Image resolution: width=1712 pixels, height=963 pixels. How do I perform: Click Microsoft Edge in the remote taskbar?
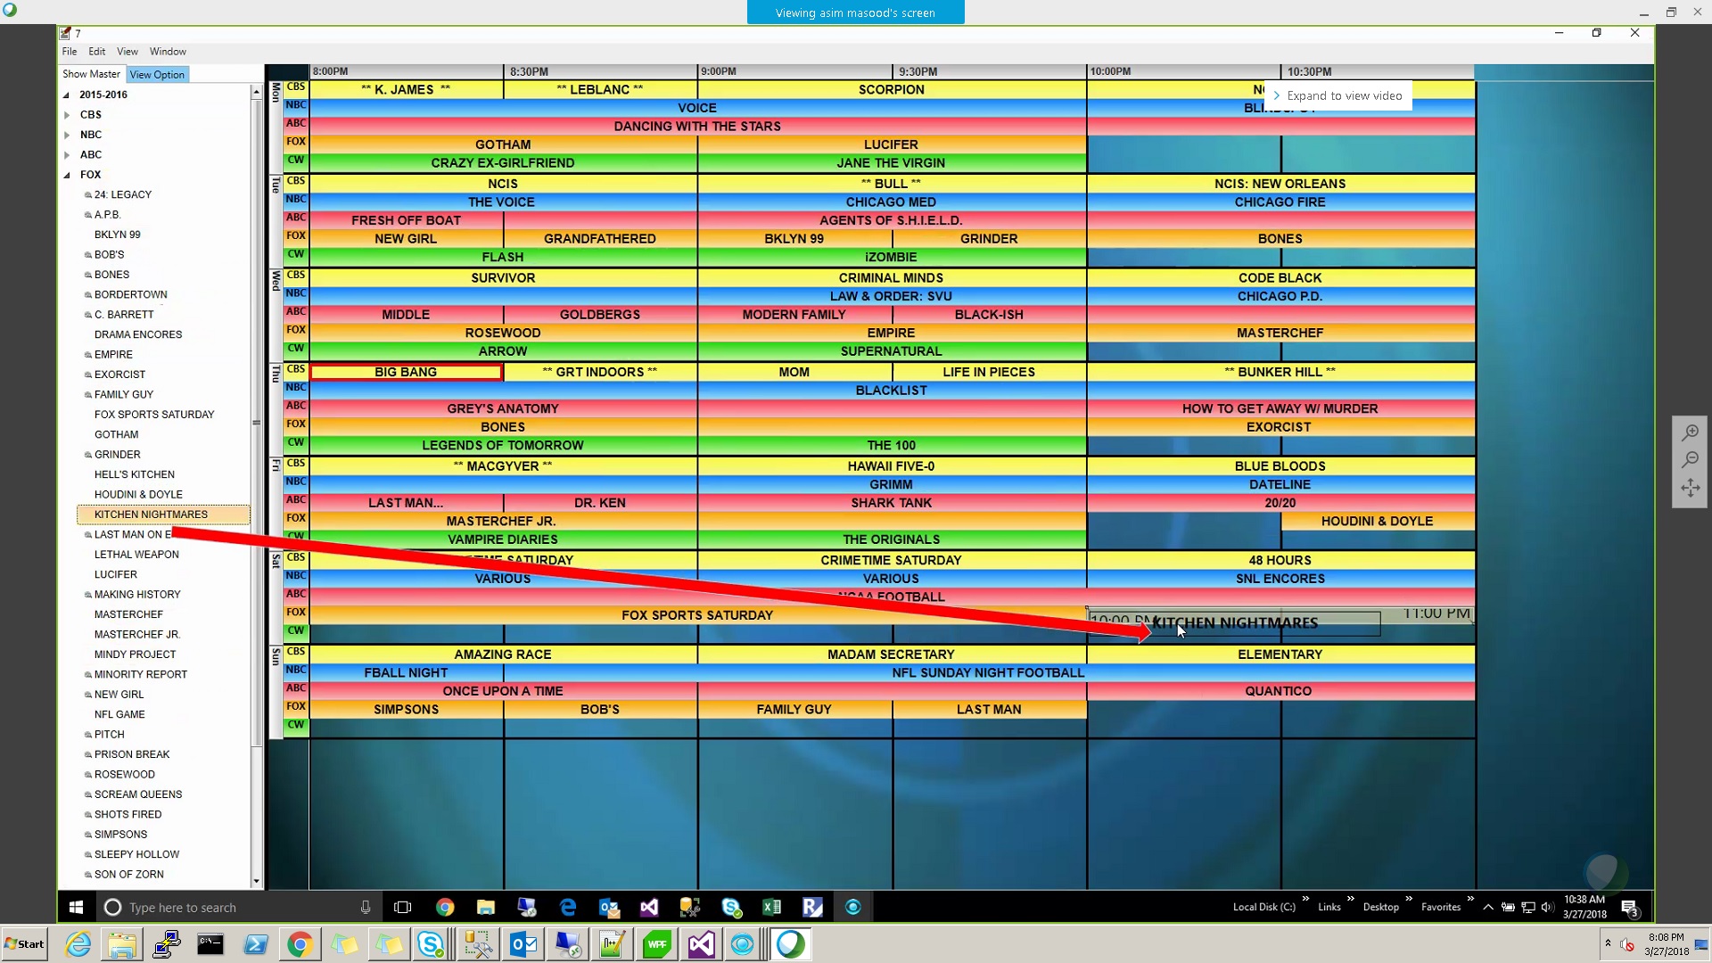click(x=567, y=907)
